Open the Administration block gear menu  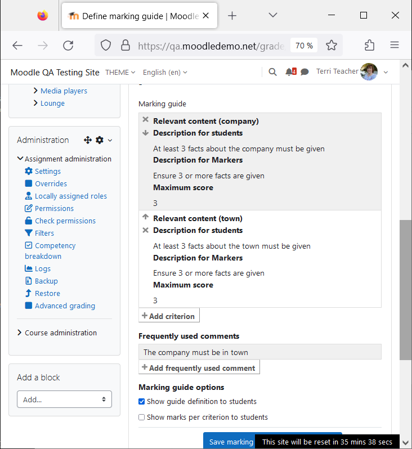point(100,140)
